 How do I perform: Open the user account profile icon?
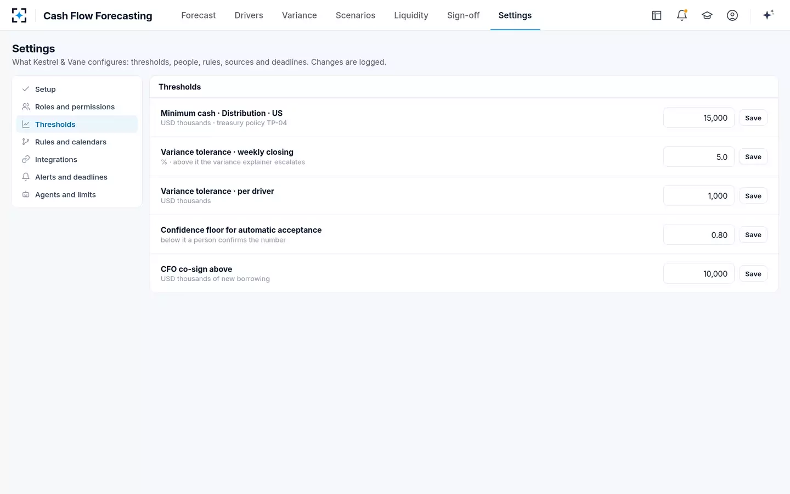732,15
